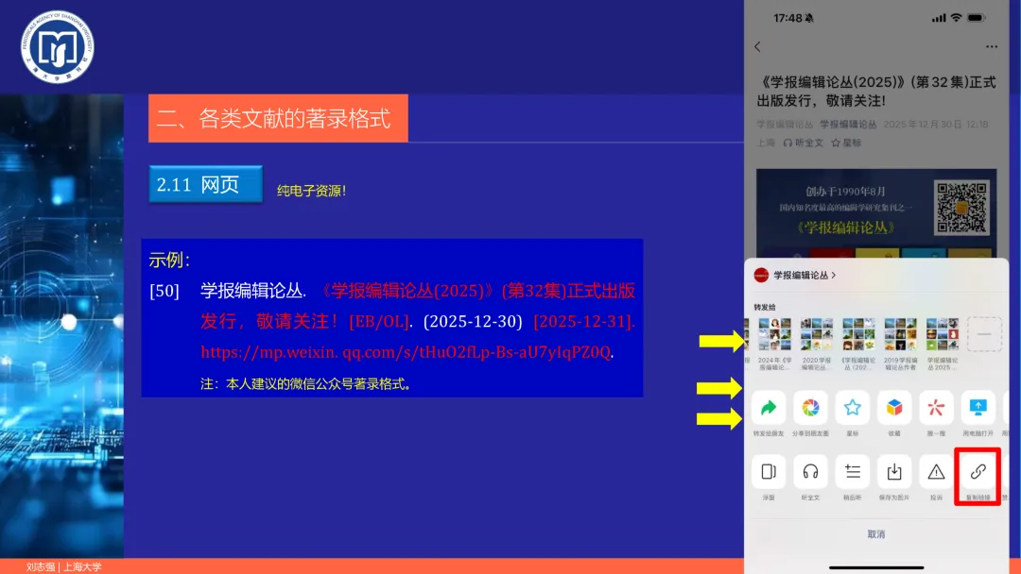Tap the 分享到朋友圈 colorful shutter icon
Image resolution: width=1021 pixels, height=574 pixels.
click(810, 408)
